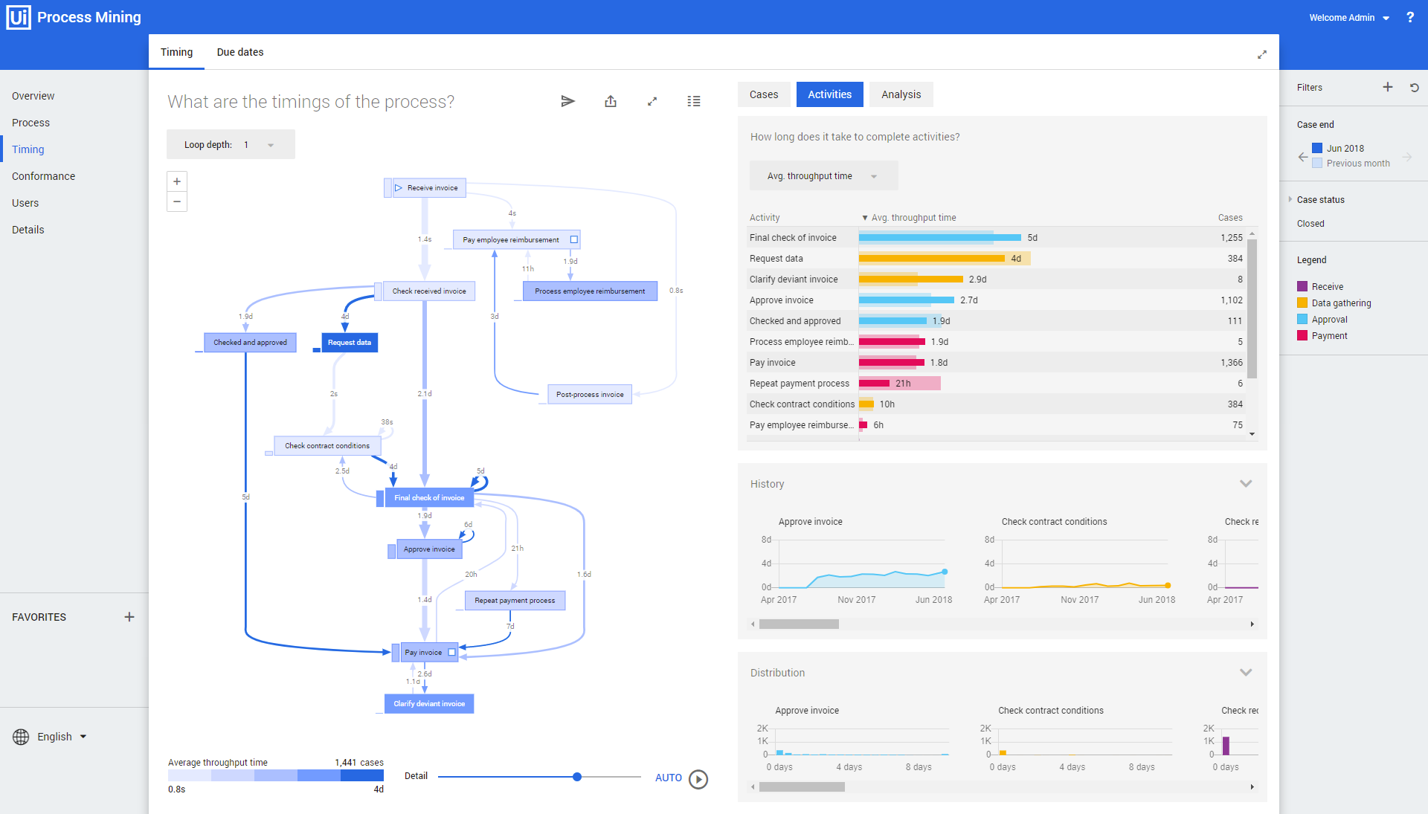Viewport: 1428px width, 814px height.
Task: Select the Analysis button
Action: click(901, 94)
